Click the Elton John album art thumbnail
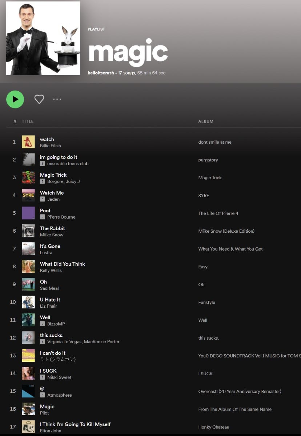The height and width of the screenshot is (436, 301). [x=28, y=427]
